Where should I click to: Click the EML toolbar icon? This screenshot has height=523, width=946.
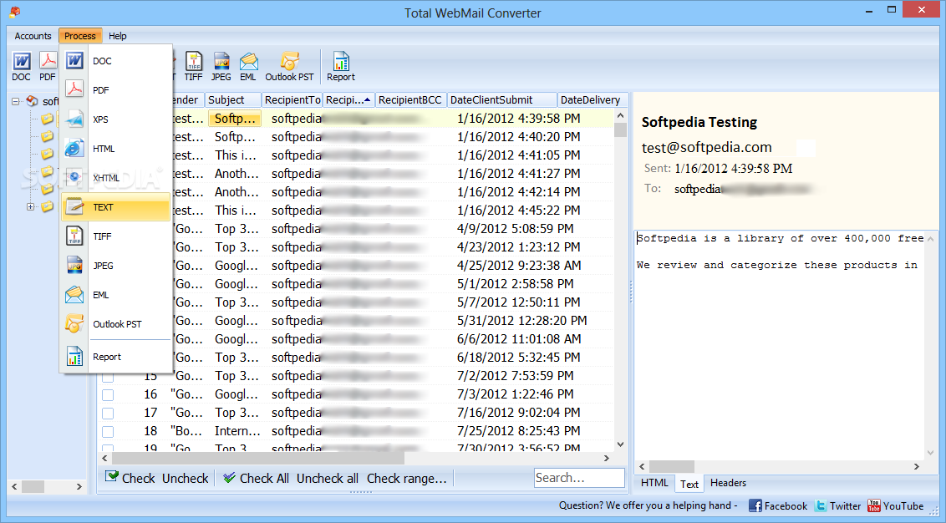[248, 66]
